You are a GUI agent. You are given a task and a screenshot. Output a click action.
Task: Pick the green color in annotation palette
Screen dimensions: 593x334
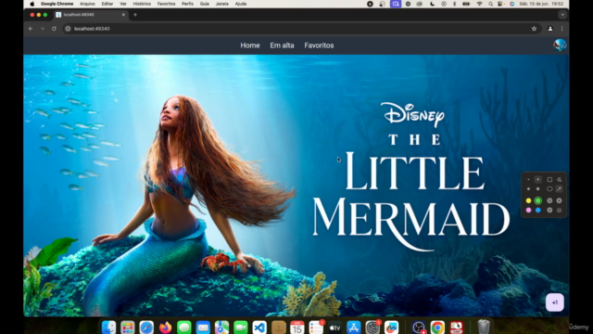point(537,200)
